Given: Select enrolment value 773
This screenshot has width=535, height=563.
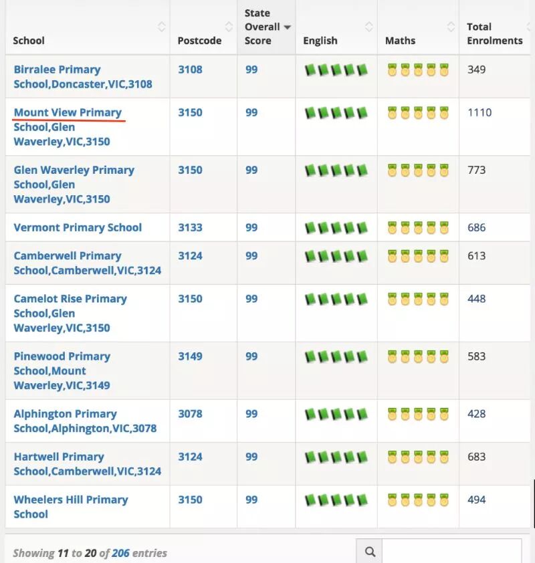Looking at the screenshot, I should tap(476, 171).
